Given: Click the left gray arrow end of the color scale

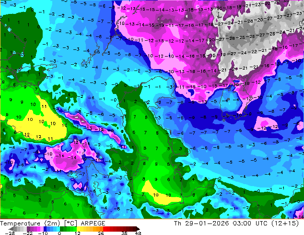Looking at the screenshot, I should click(11, 229).
